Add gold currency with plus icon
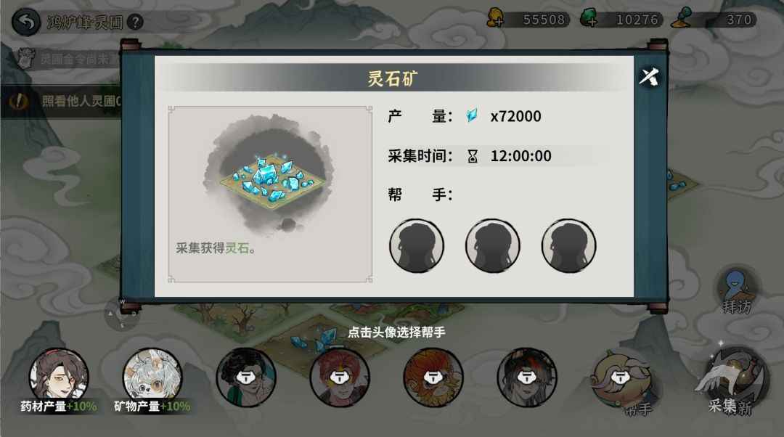This screenshot has height=437, width=784. 496,18
